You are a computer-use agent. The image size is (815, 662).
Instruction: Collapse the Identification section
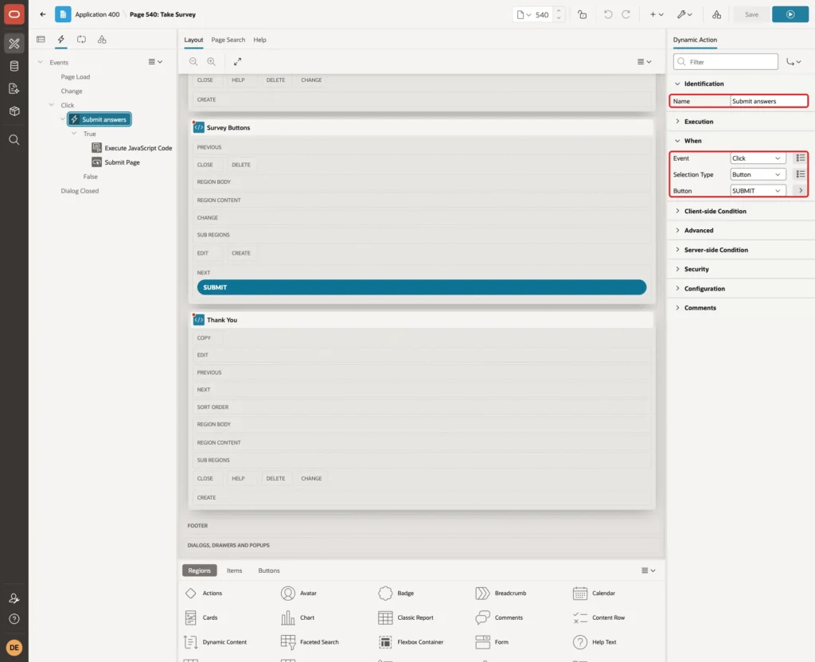(x=677, y=84)
